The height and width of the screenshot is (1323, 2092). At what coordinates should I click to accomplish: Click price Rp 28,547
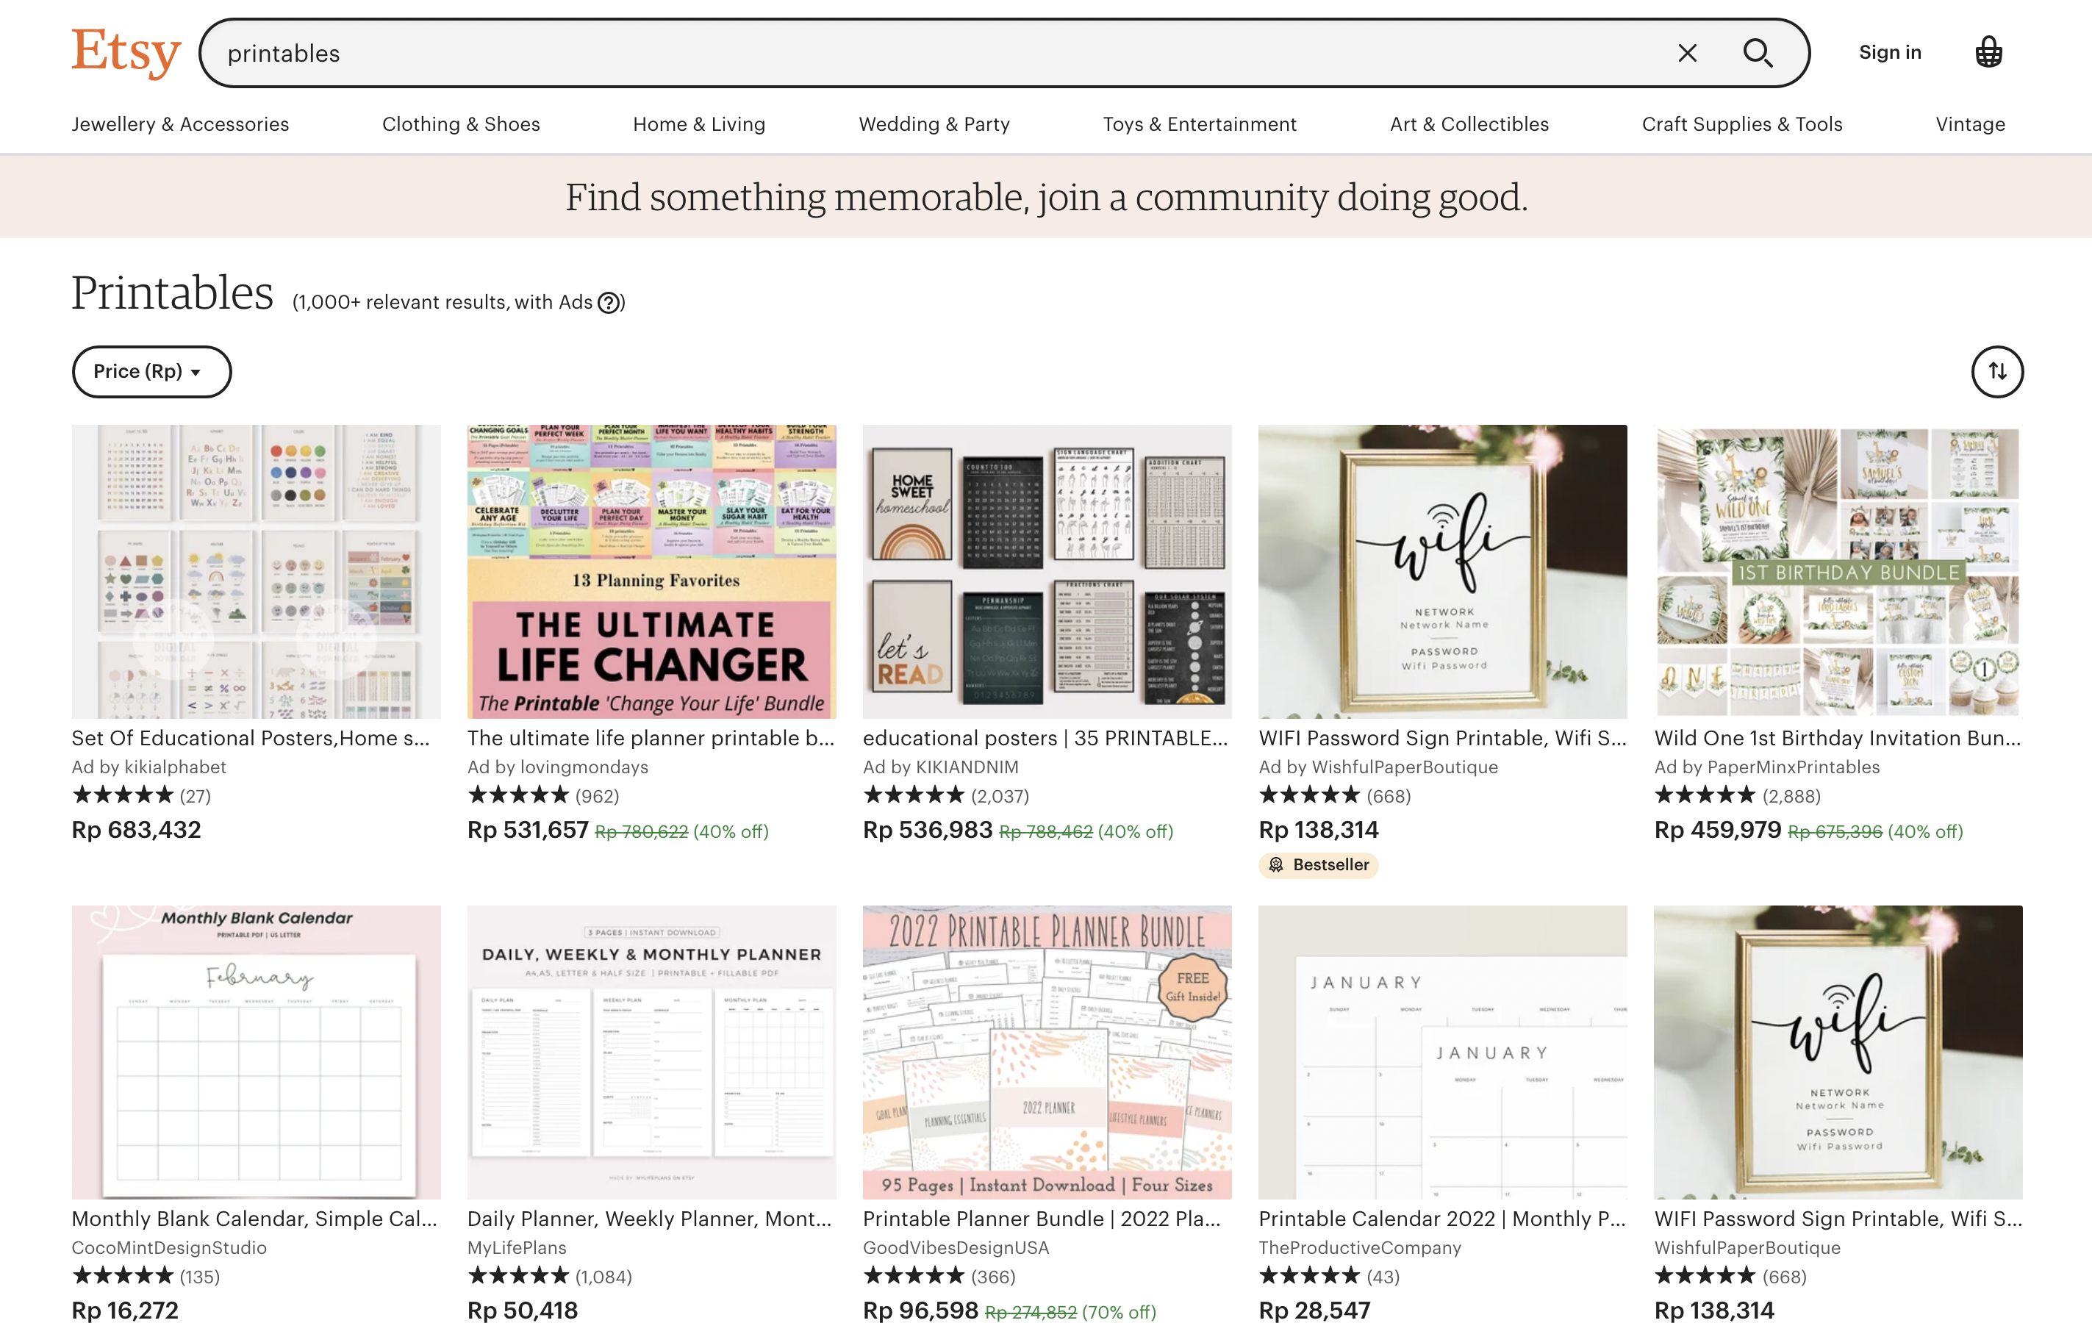point(1314,1309)
